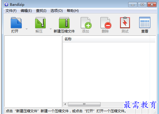The width and height of the screenshot is (159, 114).
Task: Sort by the 名称 column header
Action: tap(106, 39)
